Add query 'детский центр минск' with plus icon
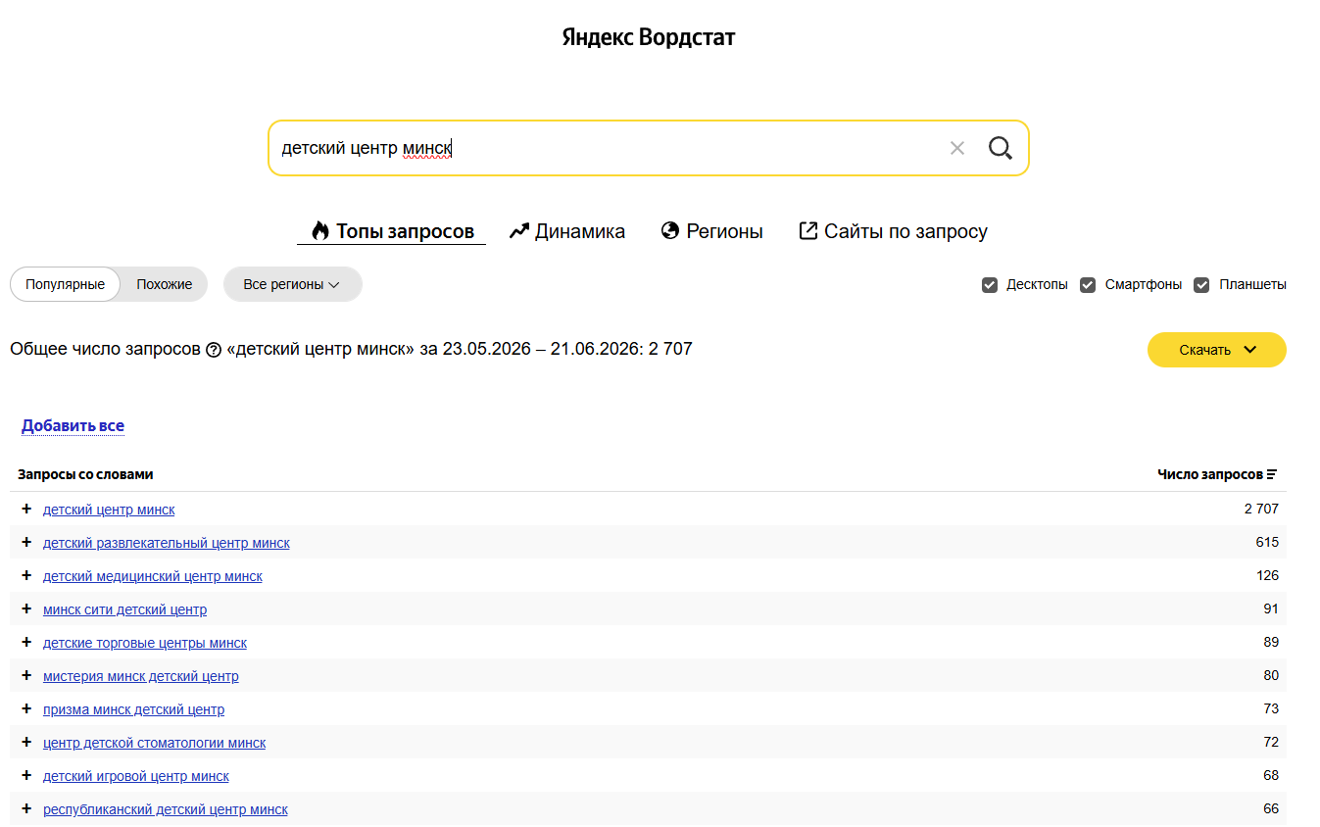Image resolution: width=1320 pixels, height=827 pixels. pyautogui.click(x=26, y=509)
